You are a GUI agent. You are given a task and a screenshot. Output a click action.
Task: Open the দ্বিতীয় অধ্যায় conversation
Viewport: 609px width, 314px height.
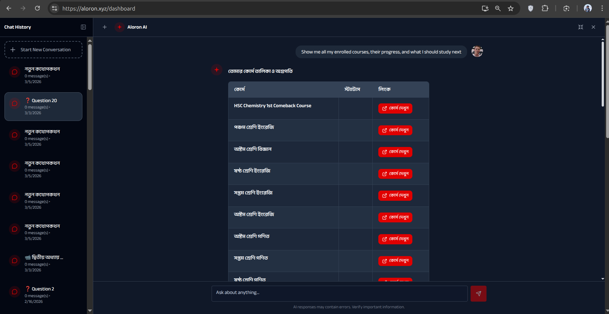click(x=43, y=263)
